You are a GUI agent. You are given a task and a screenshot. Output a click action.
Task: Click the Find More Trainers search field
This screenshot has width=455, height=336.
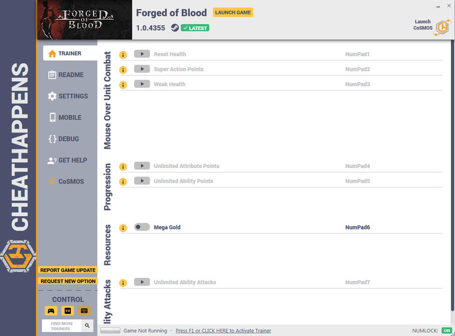62,326
